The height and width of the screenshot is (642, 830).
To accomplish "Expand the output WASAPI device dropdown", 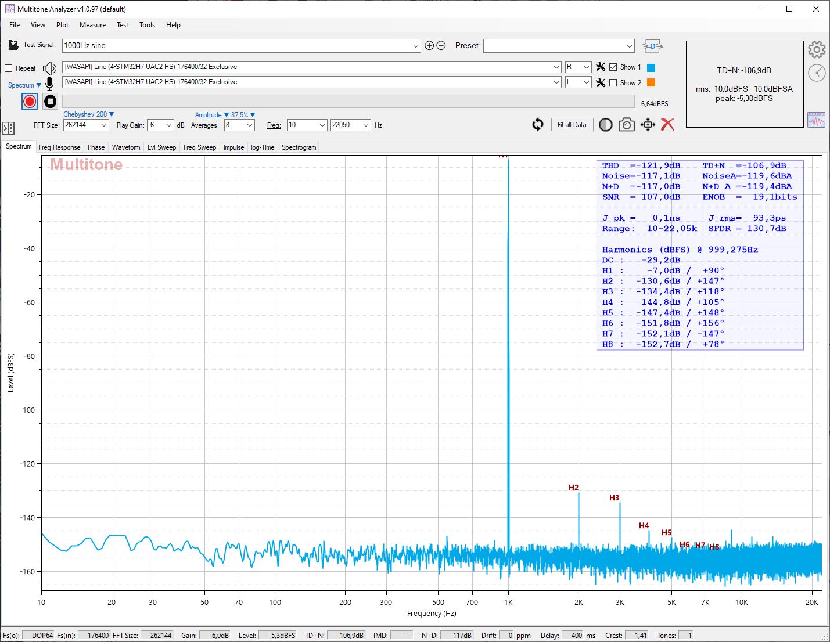I will (x=556, y=67).
